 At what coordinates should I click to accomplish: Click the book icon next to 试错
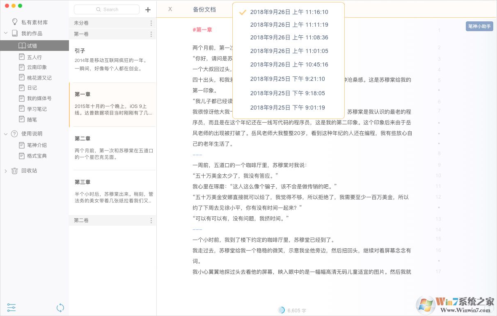[23, 45]
